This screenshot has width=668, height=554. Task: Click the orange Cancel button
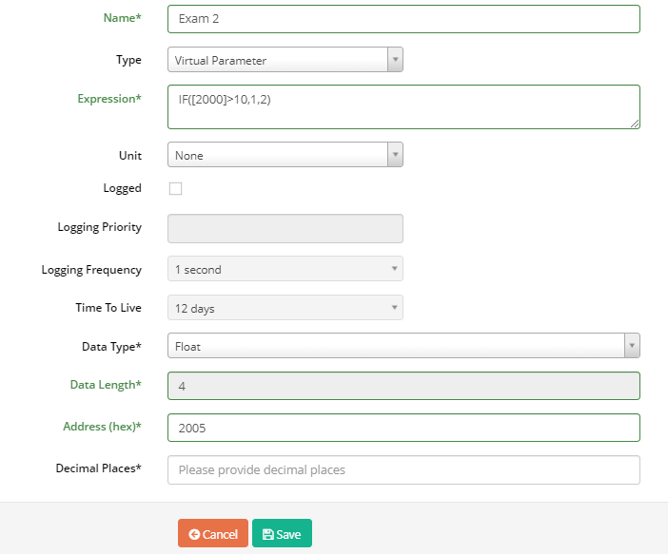point(213,533)
